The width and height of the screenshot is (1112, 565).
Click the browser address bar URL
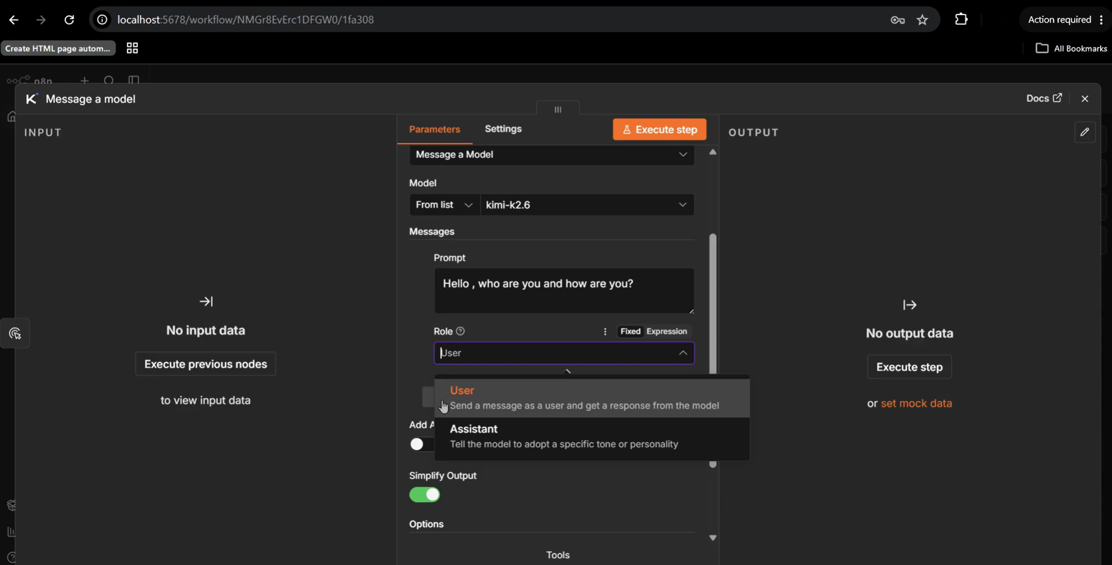click(246, 20)
